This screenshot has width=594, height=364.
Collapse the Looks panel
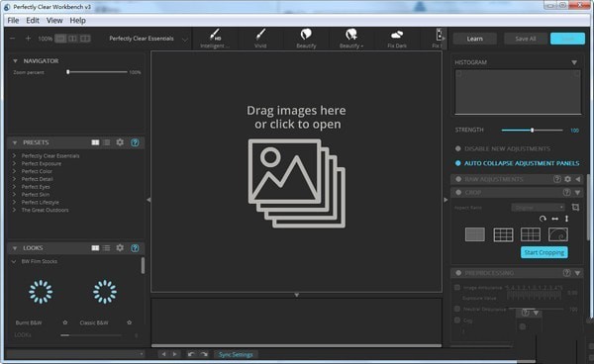coord(15,248)
